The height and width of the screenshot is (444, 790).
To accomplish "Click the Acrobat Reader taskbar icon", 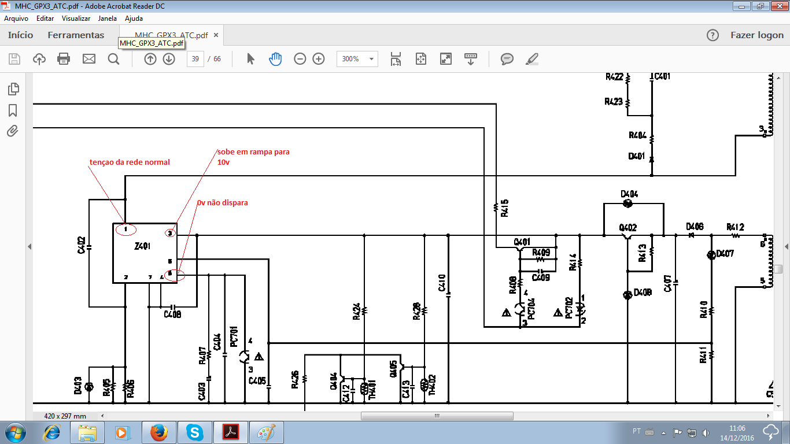I will (x=231, y=432).
